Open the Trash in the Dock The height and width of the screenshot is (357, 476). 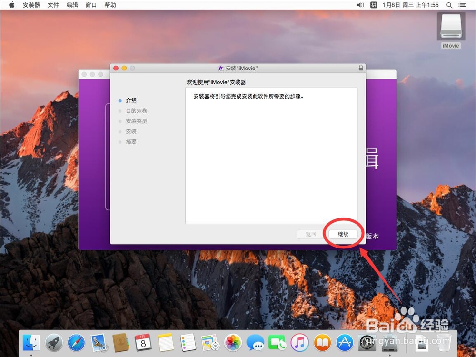tap(444, 343)
